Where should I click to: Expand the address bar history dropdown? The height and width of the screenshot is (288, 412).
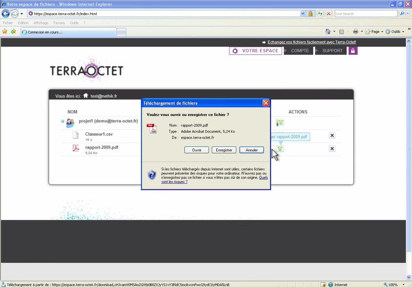pyautogui.click(x=303, y=14)
